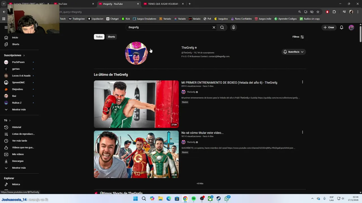Open TheGrefg channel avatar
Screen dimensions: 362x203
[136, 53]
